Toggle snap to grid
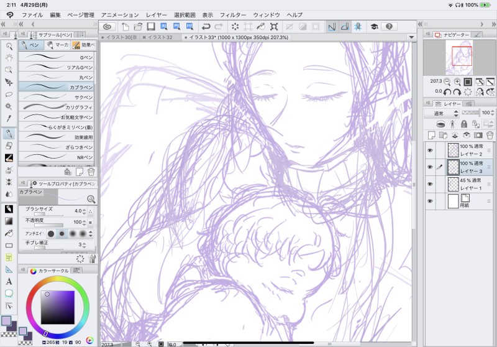The width and height of the screenshot is (497, 347). coord(358,27)
